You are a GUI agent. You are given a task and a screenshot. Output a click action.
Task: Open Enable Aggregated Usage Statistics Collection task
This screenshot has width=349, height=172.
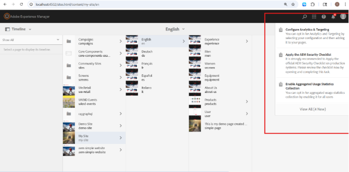click(x=312, y=90)
